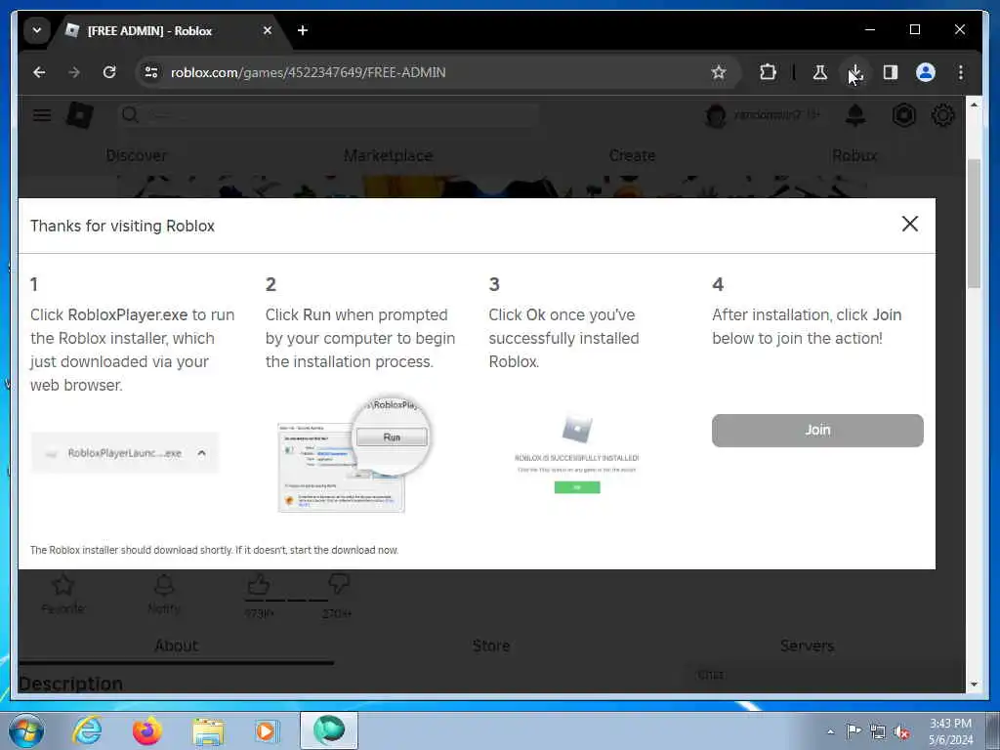Open the tab search dropdown arrow
This screenshot has height=750, width=1000.
tap(37, 30)
